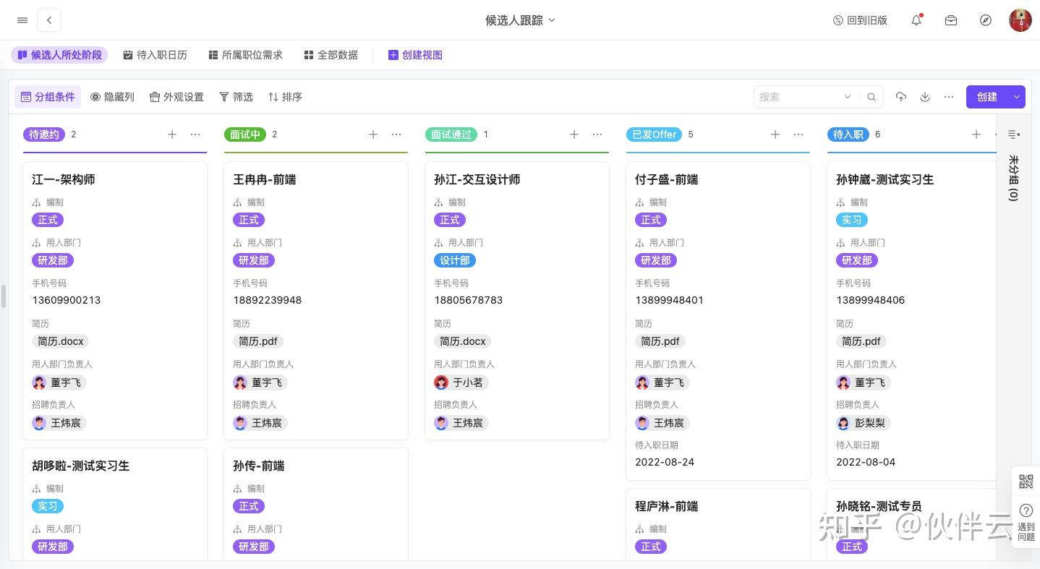
Task: Open the 创建 button dropdown arrow
Action: pyautogui.click(x=1017, y=97)
